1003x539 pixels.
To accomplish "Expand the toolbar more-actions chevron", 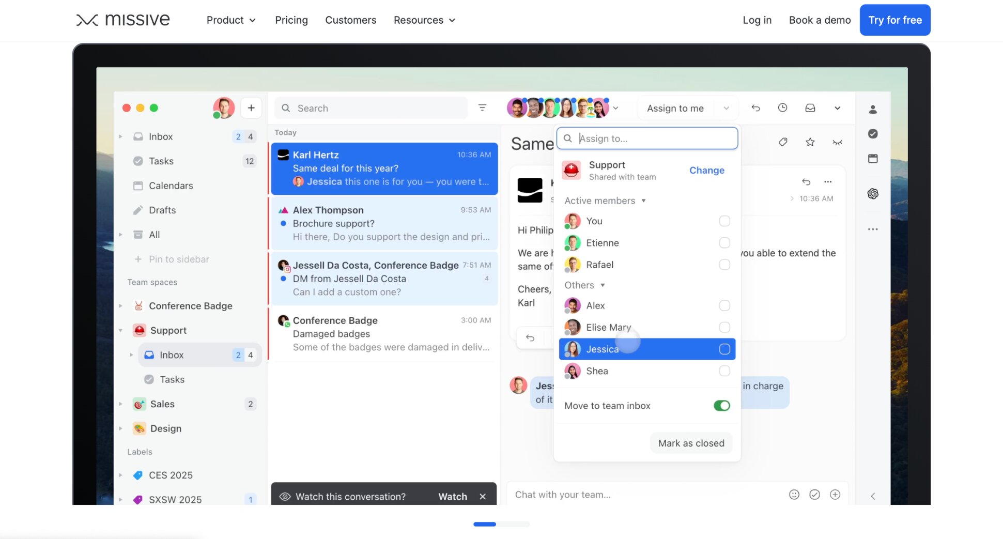I will point(837,108).
